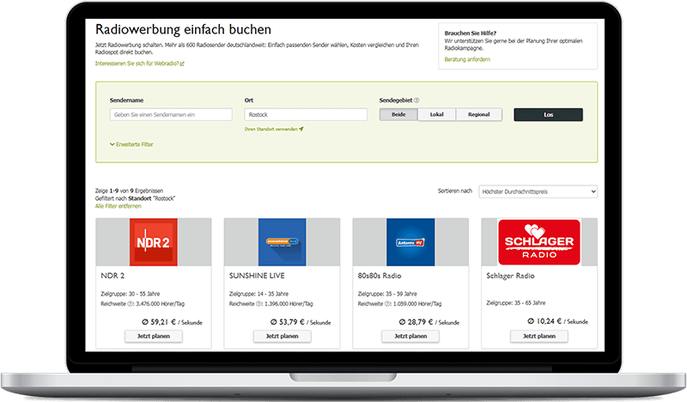The height and width of the screenshot is (402, 687).
Task: Open the SUNSHINE LIVE station title
Action: [257, 276]
